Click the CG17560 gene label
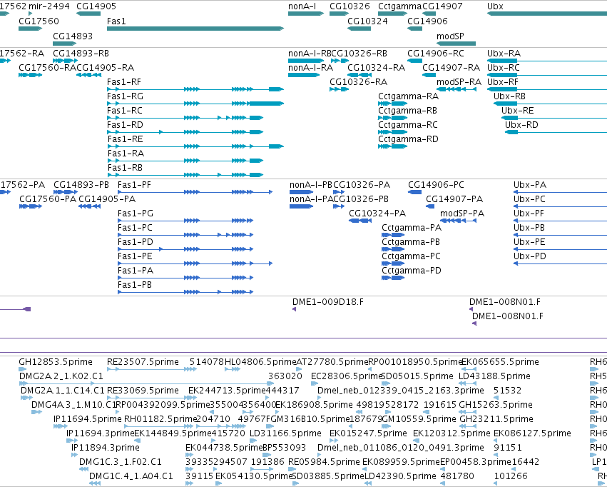The width and height of the screenshot is (607, 487). pos(39,21)
